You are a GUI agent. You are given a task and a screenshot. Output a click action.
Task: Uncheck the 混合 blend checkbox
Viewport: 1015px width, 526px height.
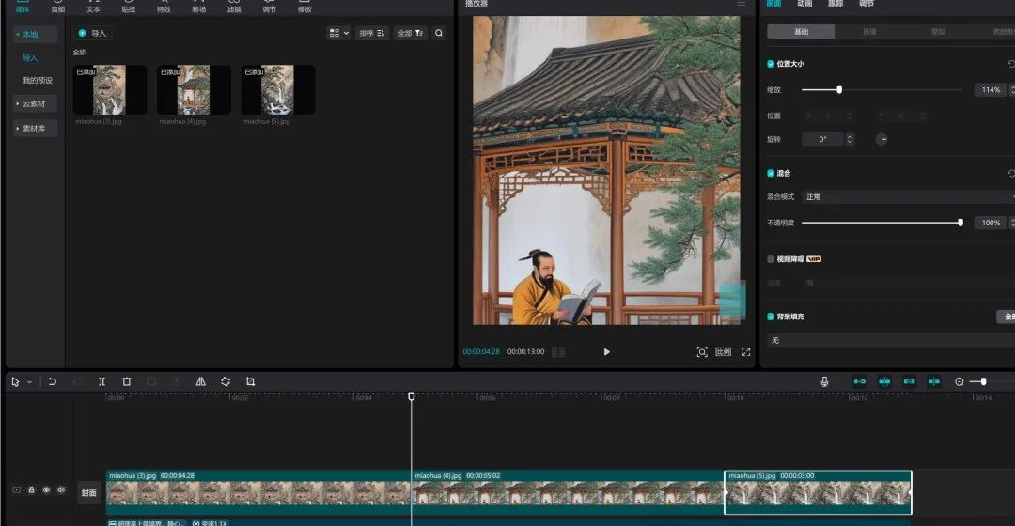coord(771,174)
